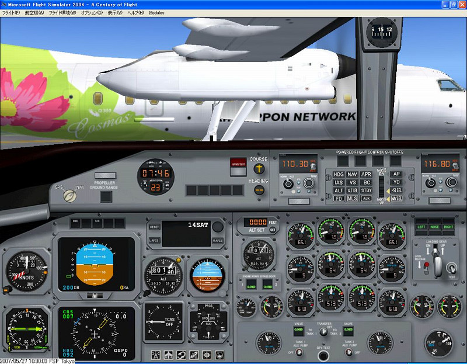Select the STBY standby button
Viewport: 467px width, 364px height.
pyautogui.click(x=367, y=190)
